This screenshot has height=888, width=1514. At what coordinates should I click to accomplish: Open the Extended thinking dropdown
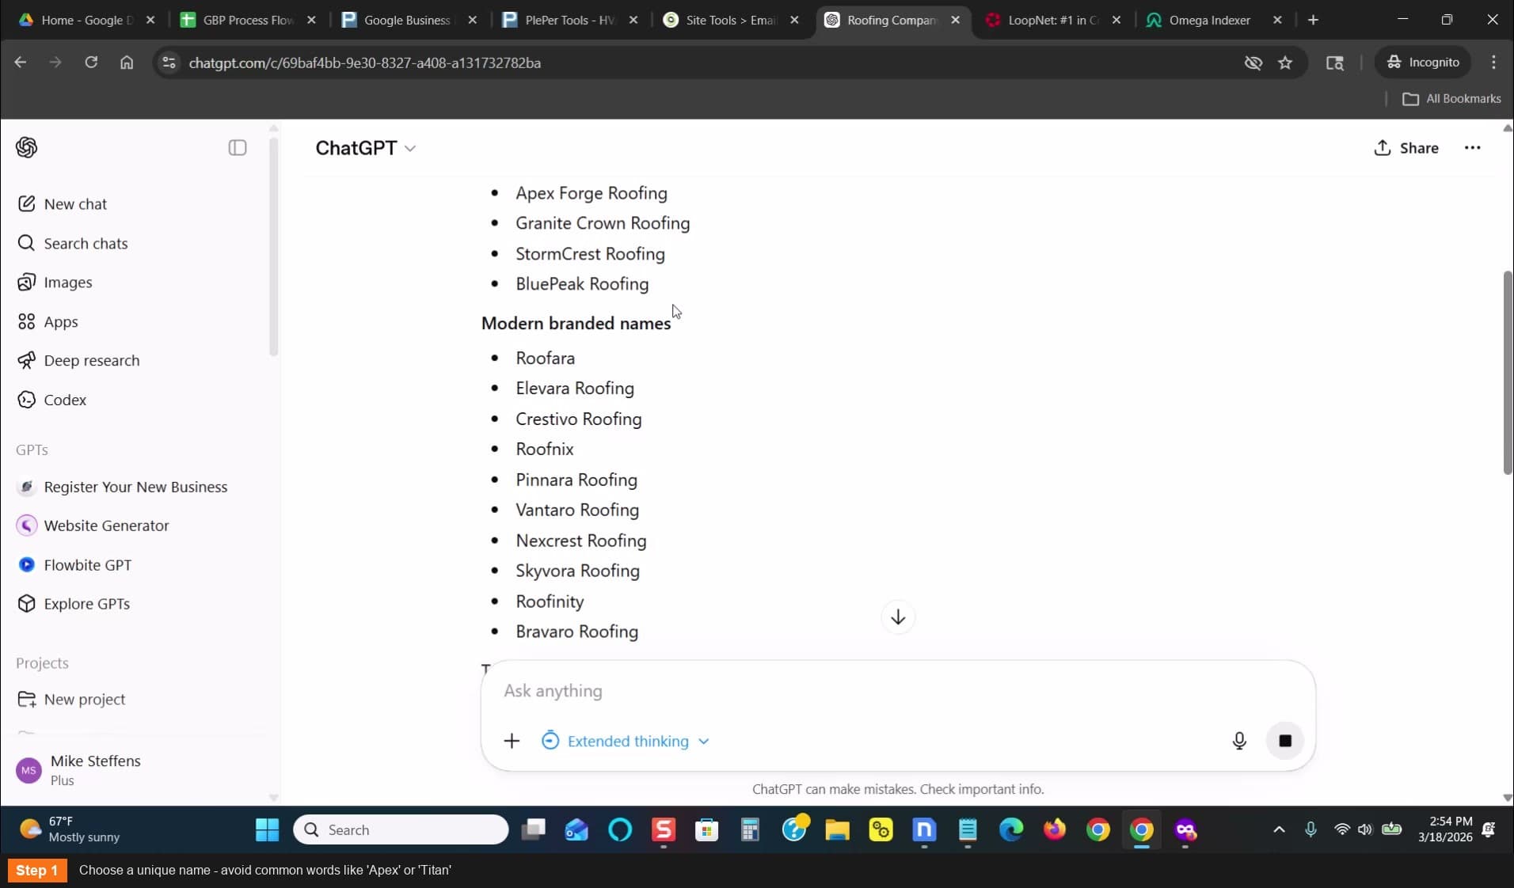coord(626,741)
